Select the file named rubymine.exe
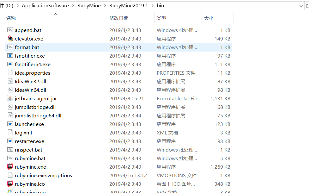The height and width of the screenshot is (193, 309). tap(30, 167)
